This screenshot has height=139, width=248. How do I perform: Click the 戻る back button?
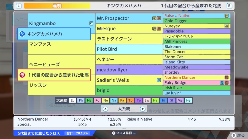(238, 135)
